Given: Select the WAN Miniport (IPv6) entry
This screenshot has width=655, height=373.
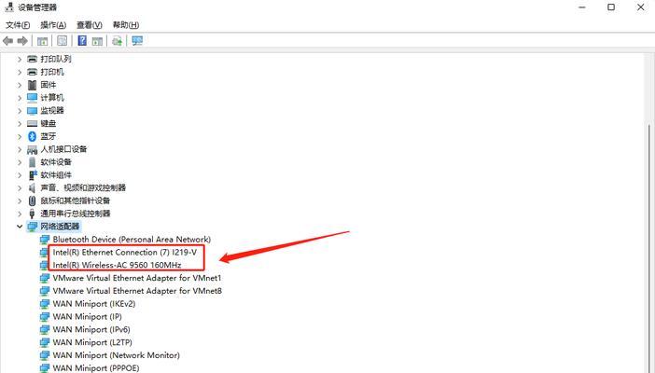Looking at the screenshot, I should click(91, 329).
